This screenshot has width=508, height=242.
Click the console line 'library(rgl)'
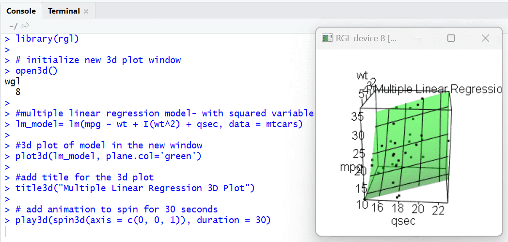(47, 39)
